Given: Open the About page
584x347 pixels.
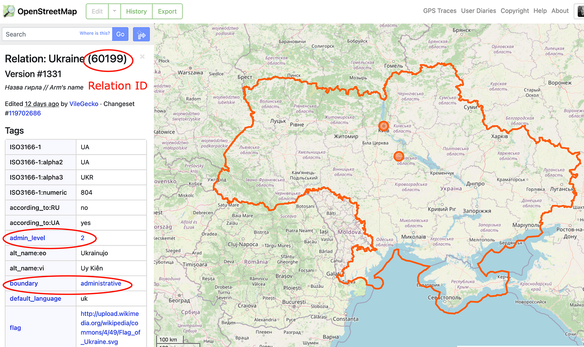Looking at the screenshot, I should point(560,11).
